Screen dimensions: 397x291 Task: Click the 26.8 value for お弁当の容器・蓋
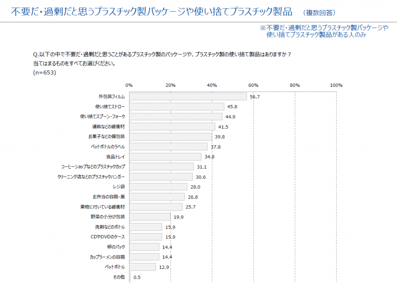click(193, 197)
